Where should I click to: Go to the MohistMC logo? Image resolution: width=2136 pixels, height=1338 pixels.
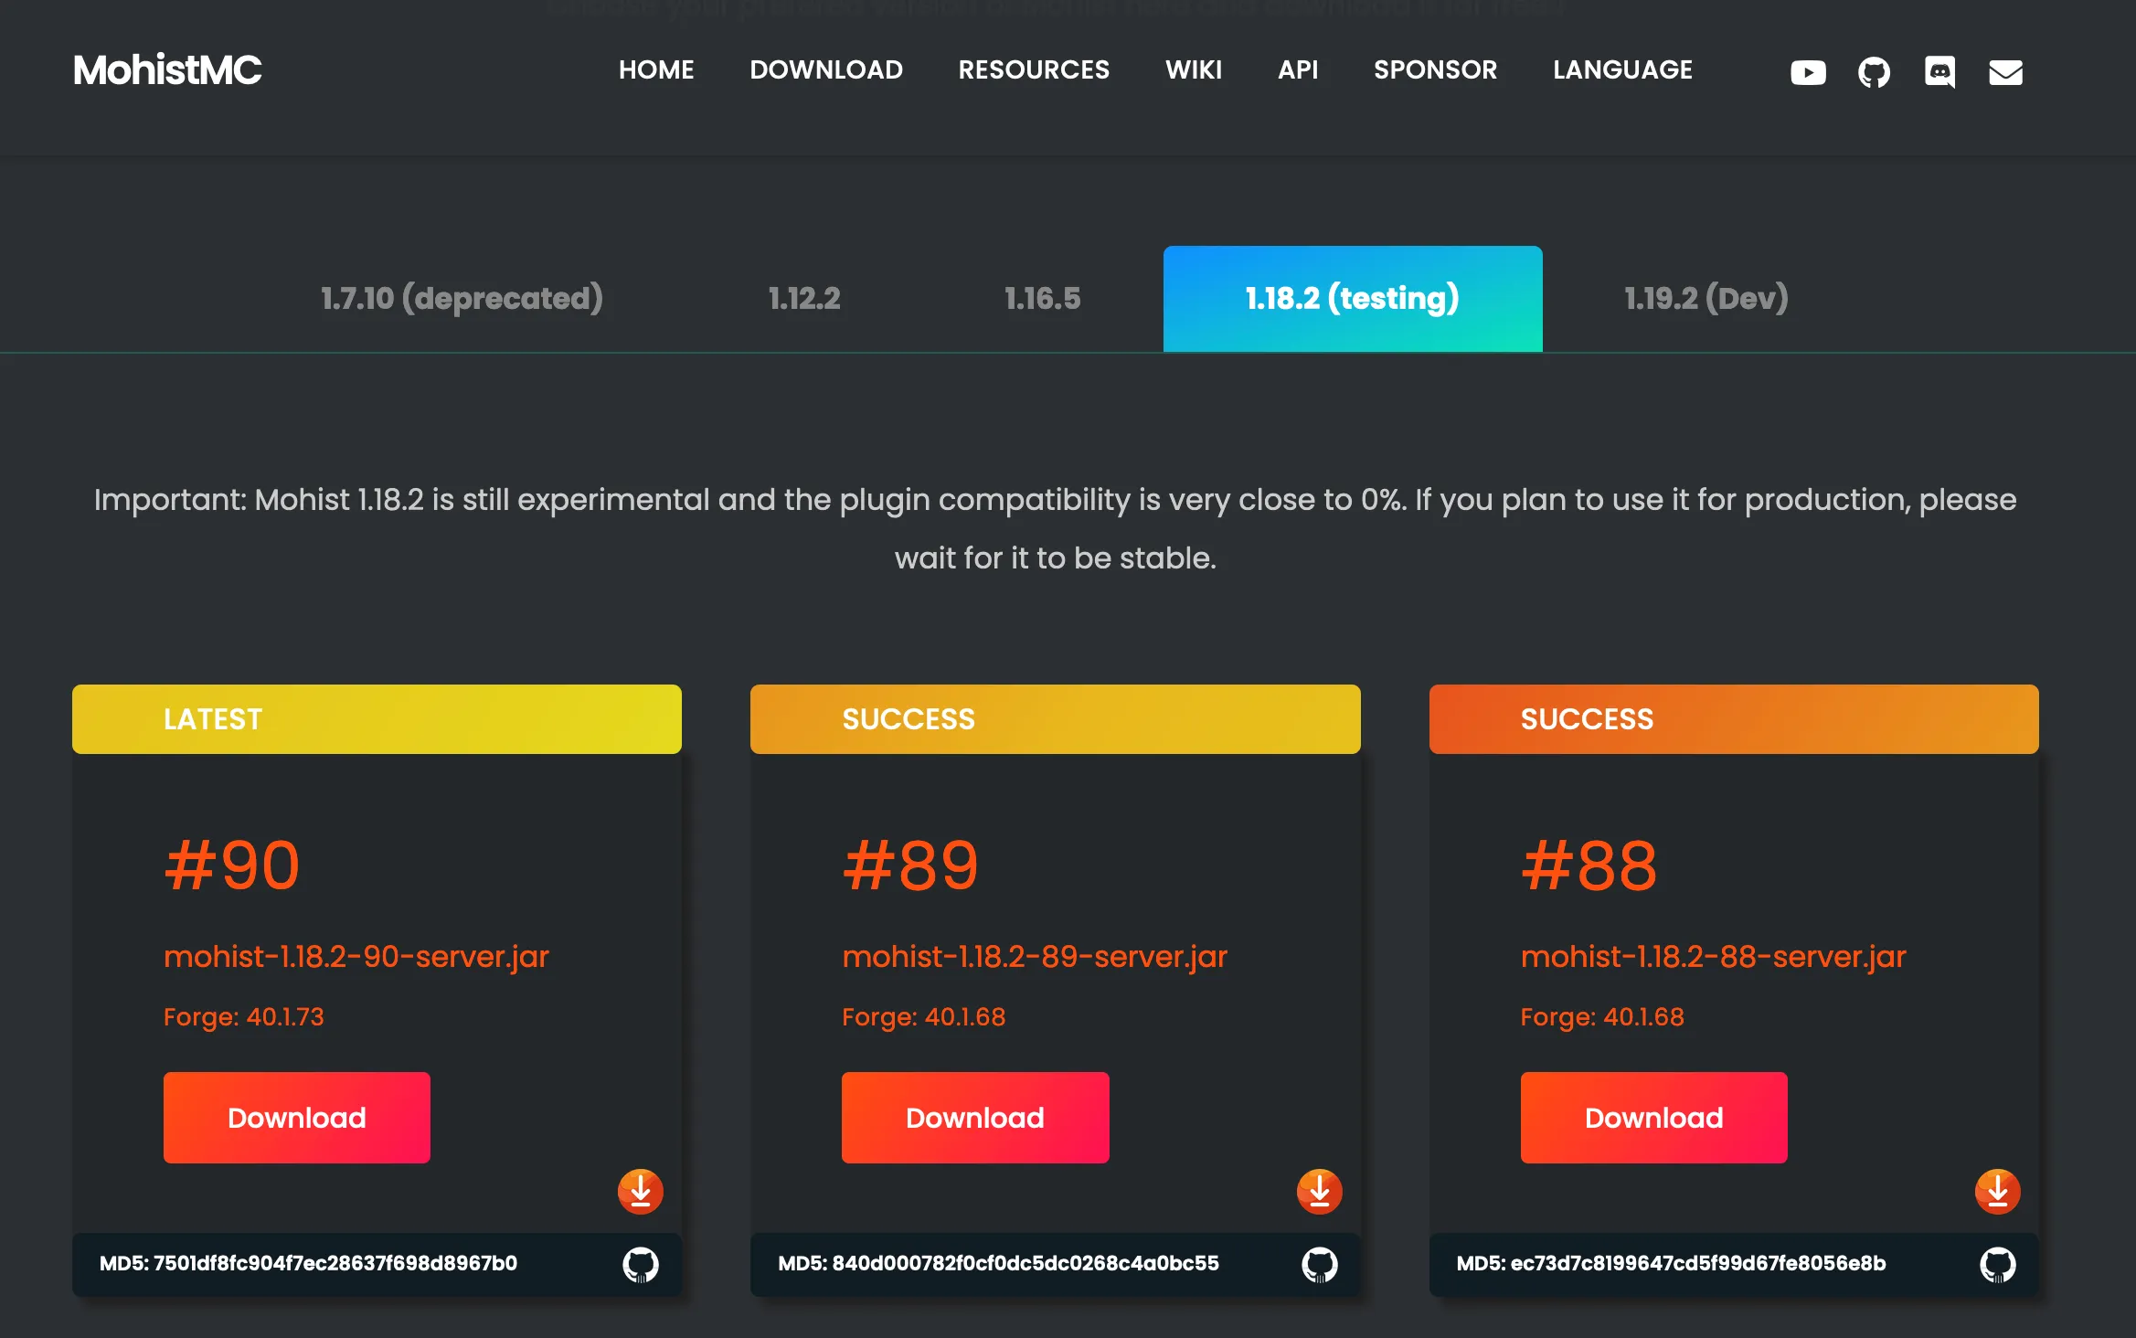[167, 70]
